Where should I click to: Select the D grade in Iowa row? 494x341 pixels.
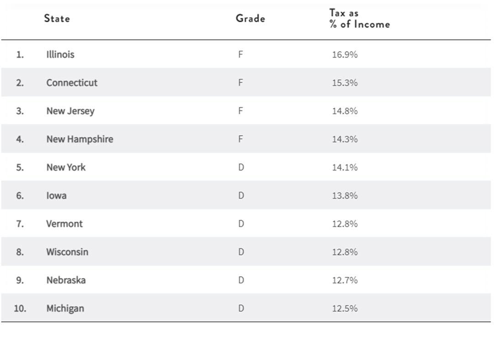click(x=241, y=196)
